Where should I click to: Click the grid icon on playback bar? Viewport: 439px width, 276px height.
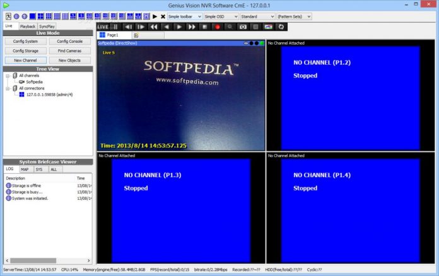coord(255,27)
